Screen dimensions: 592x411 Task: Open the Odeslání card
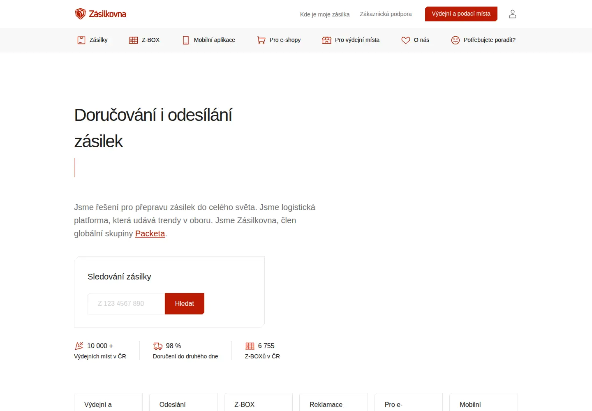pyautogui.click(x=183, y=402)
